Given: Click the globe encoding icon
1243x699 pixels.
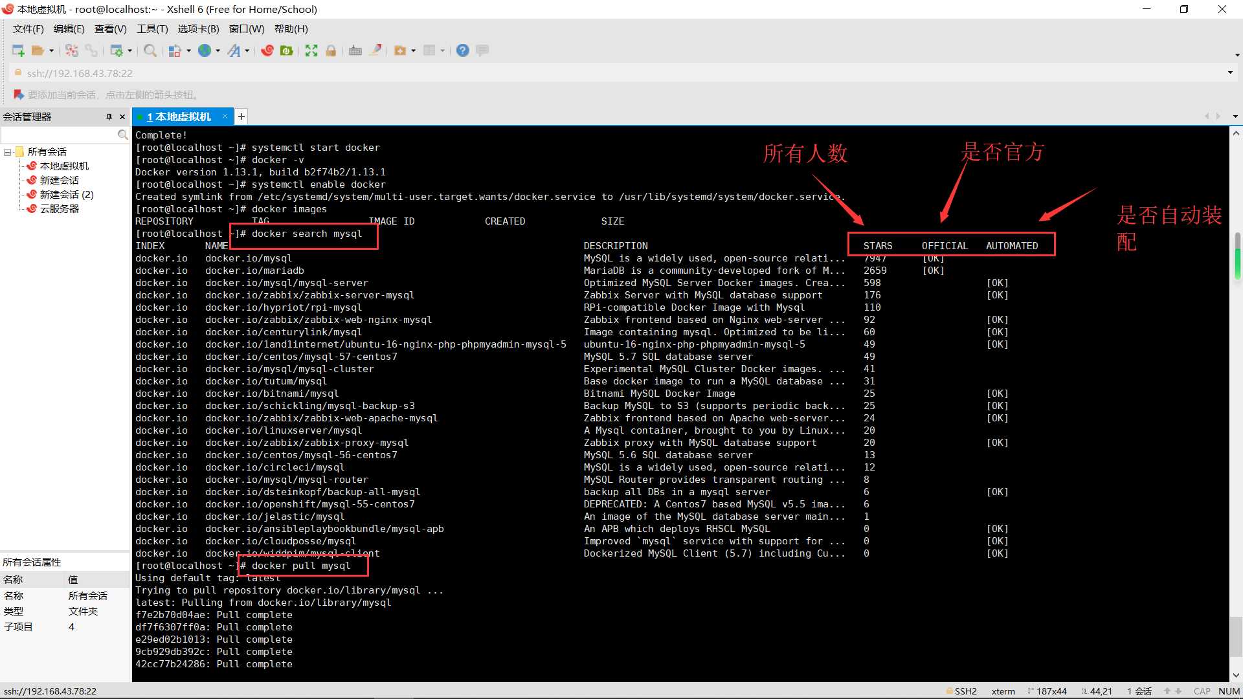Looking at the screenshot, I should [205, 50].
